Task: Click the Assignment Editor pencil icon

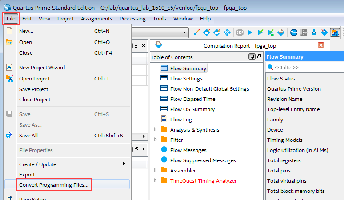Action: pos(196,32)
